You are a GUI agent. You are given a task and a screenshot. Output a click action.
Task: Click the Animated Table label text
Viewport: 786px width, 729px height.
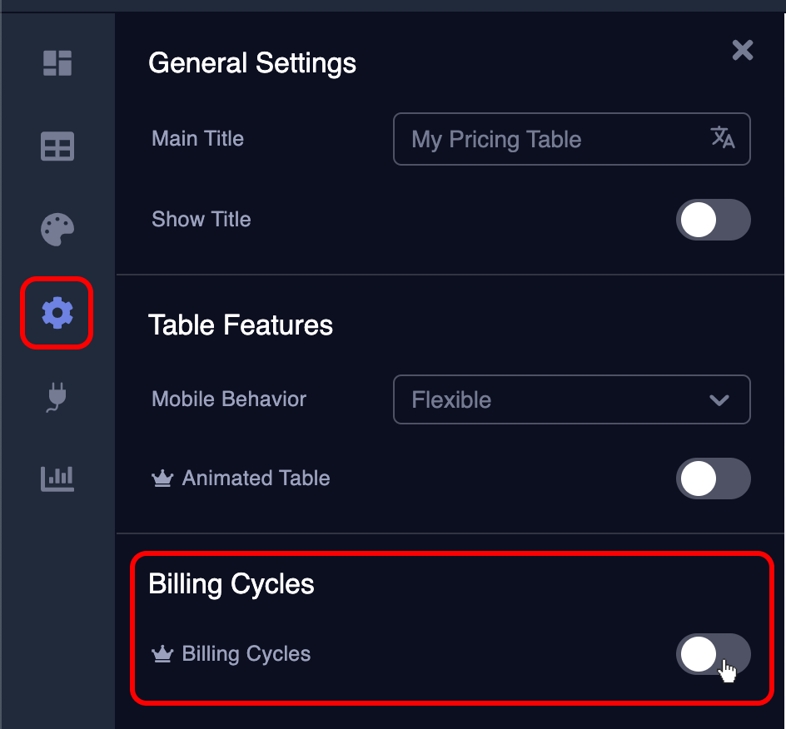pos(256,479)
